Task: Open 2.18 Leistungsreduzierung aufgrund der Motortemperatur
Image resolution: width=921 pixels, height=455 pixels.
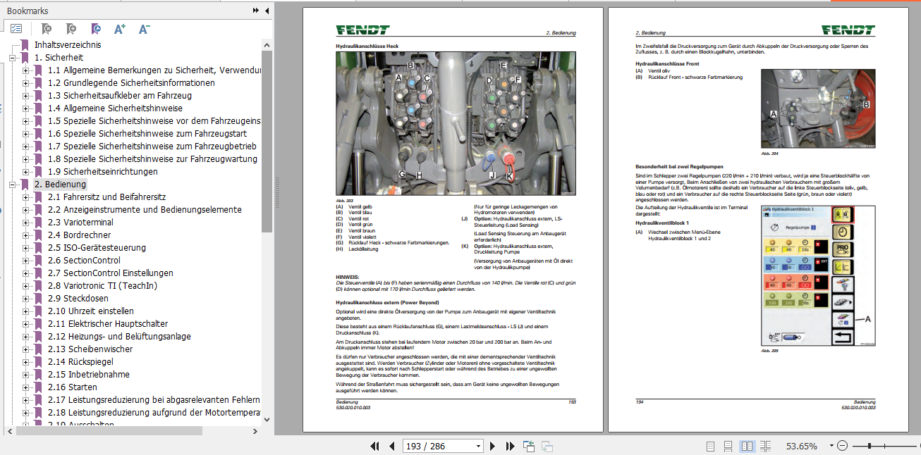Action: coord(154,413)
